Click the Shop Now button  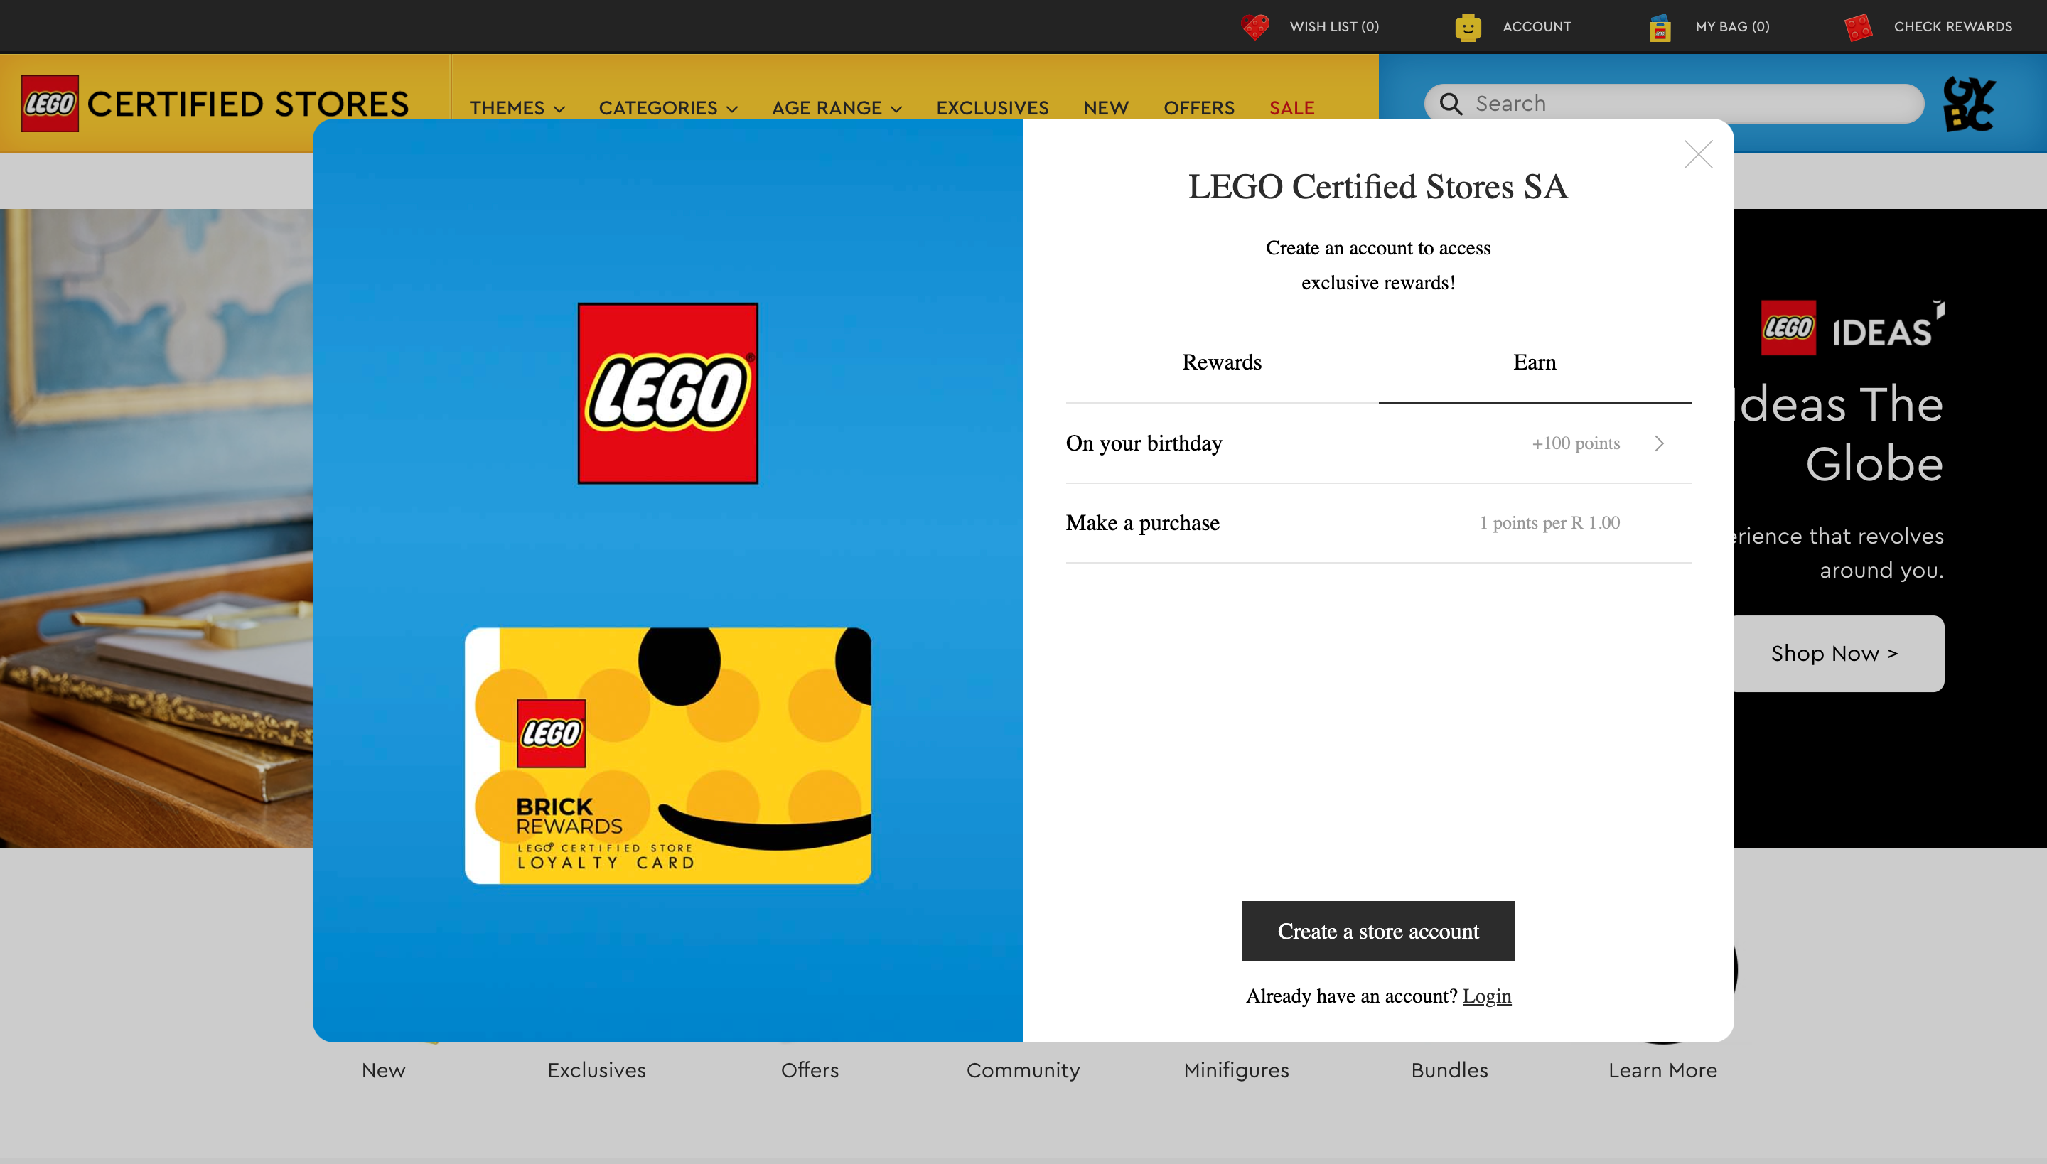(1835, 653)
